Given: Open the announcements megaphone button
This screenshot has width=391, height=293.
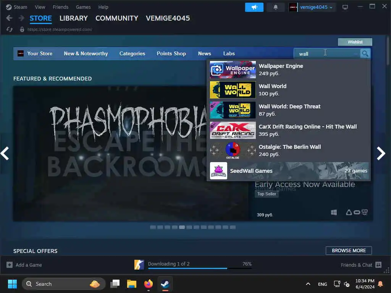Looking at the screenshot, I should (254, 7).
